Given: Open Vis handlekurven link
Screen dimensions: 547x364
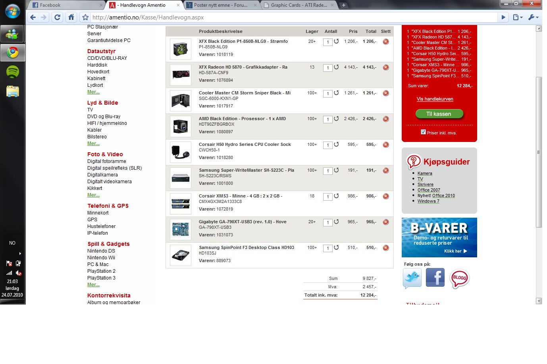Looking at the screenshot, I should tap(435, 99).
